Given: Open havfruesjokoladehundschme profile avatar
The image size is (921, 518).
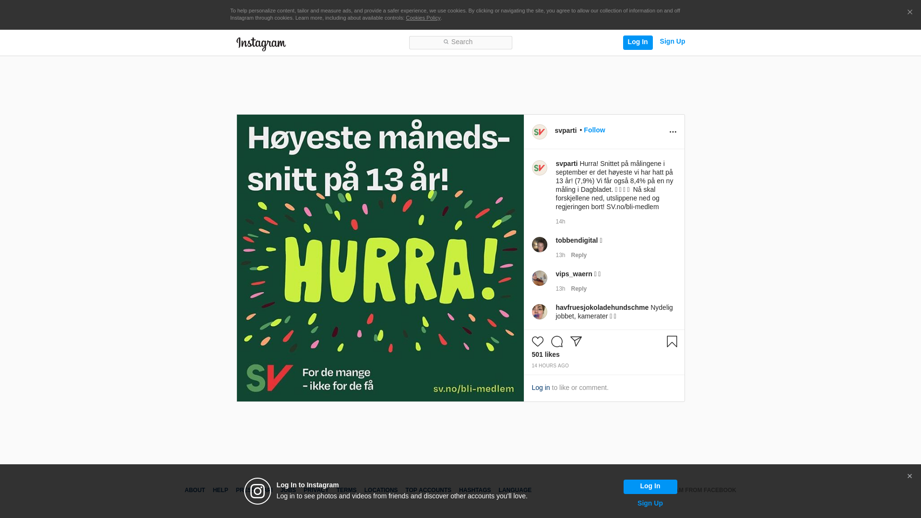Looking at the screenshot, I should (539, 312).
